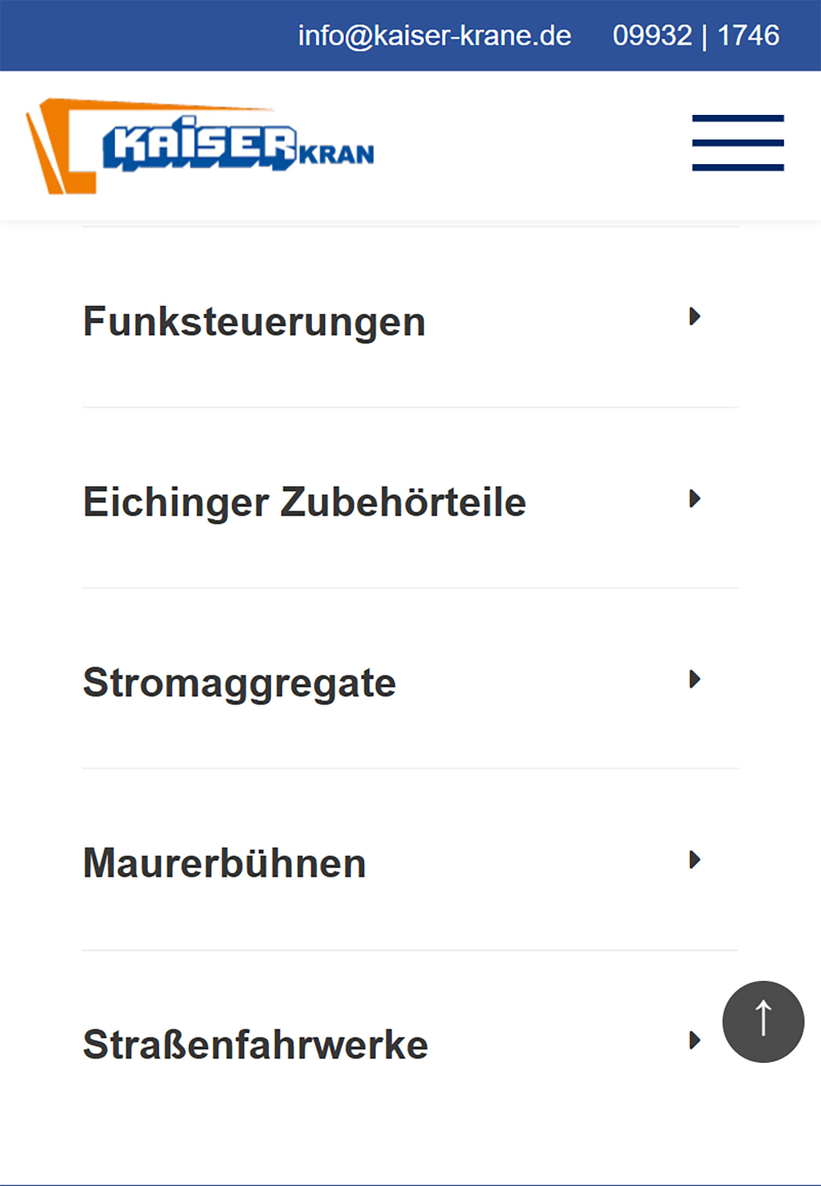The width and height of the screenshot is (821, 1186).
Task: Select the Funksteuerungen menu item
Action: click(254, 322)
